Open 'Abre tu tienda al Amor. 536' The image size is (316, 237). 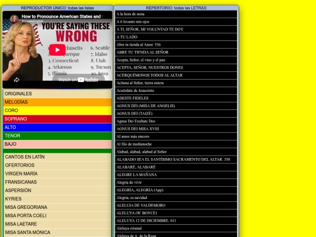point(176,44)
